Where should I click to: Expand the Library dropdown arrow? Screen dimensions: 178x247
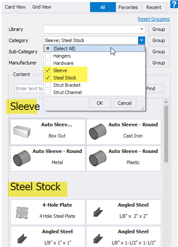coord(142,29)
